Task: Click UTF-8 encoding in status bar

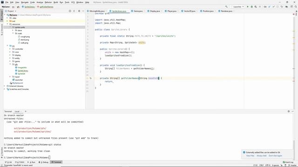Action: [x=268, y=165]
